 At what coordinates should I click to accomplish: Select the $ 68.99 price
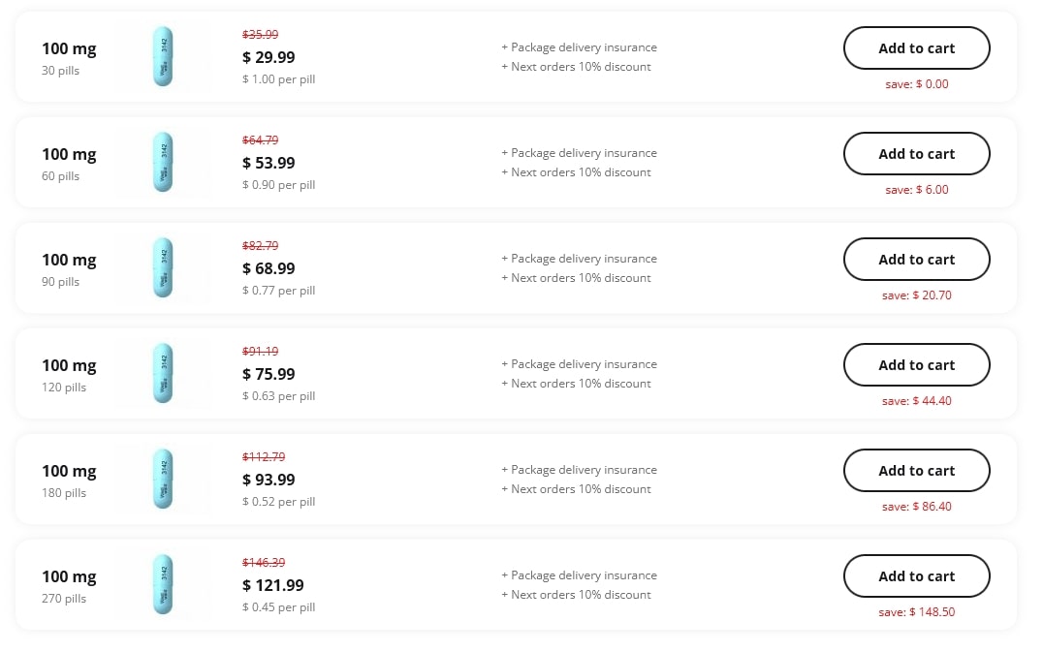coord(269,268)
